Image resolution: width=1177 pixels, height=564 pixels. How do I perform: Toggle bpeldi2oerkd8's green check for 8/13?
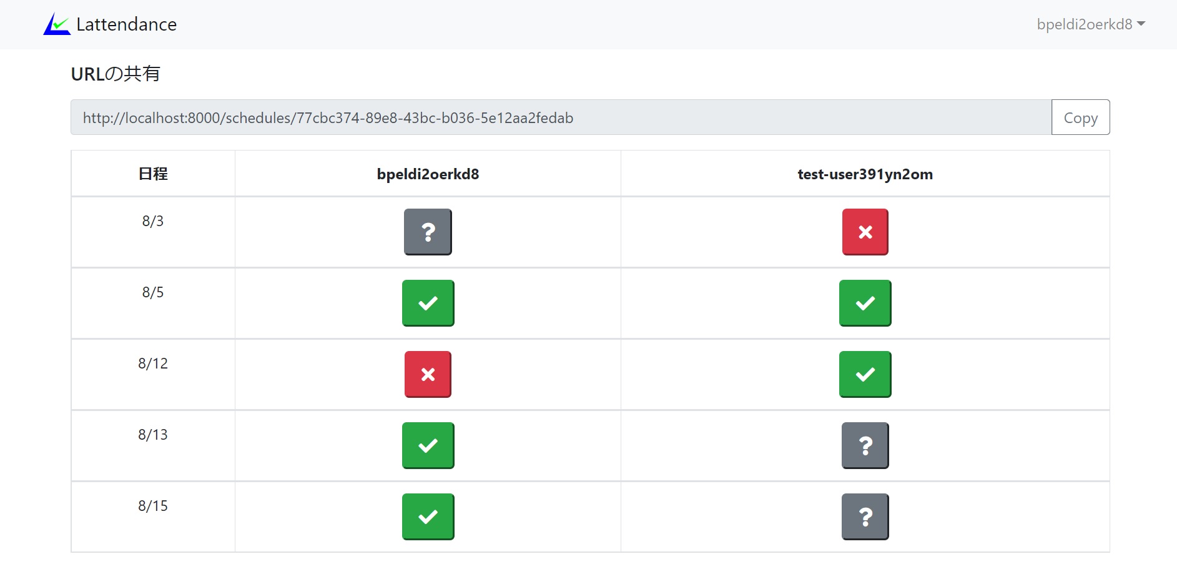428,445
